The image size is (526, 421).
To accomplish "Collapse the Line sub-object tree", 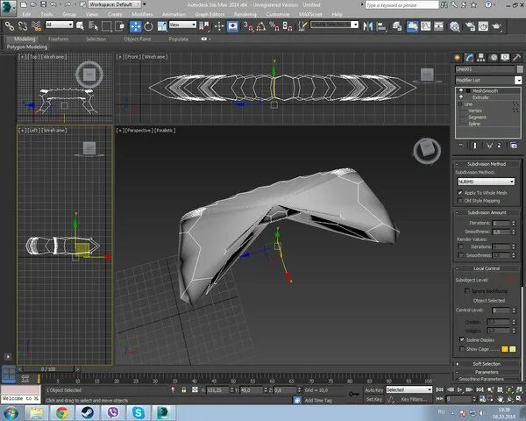I will (x=460, y=104).
